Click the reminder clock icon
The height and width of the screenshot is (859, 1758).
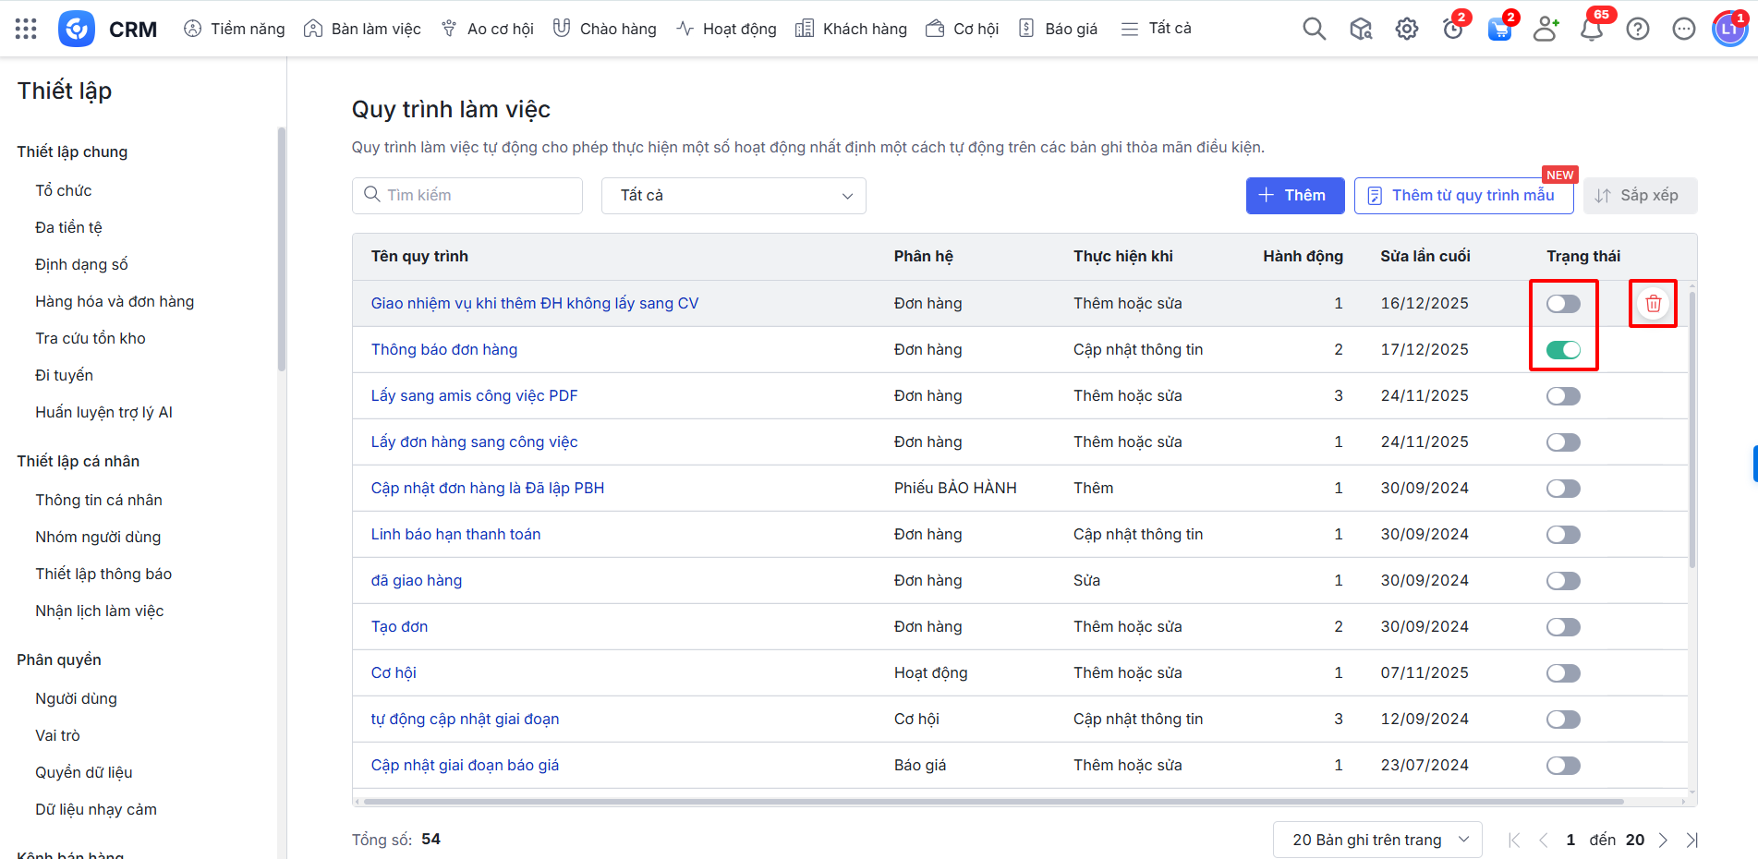(x=1452, y=29)
